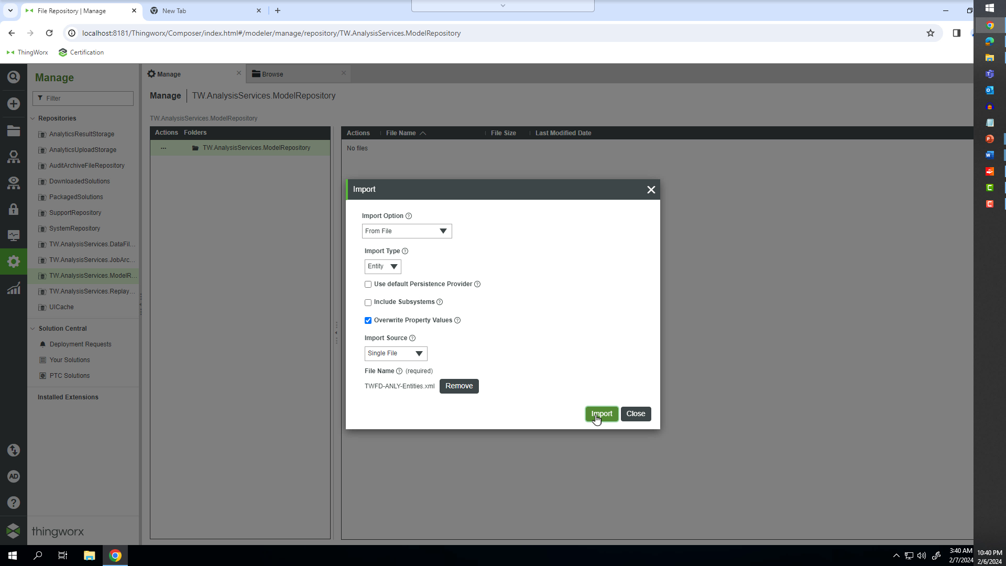Select the Manage gear icon in sidebar
This screenshot has height=566, width=1006.
click(14, 262)
